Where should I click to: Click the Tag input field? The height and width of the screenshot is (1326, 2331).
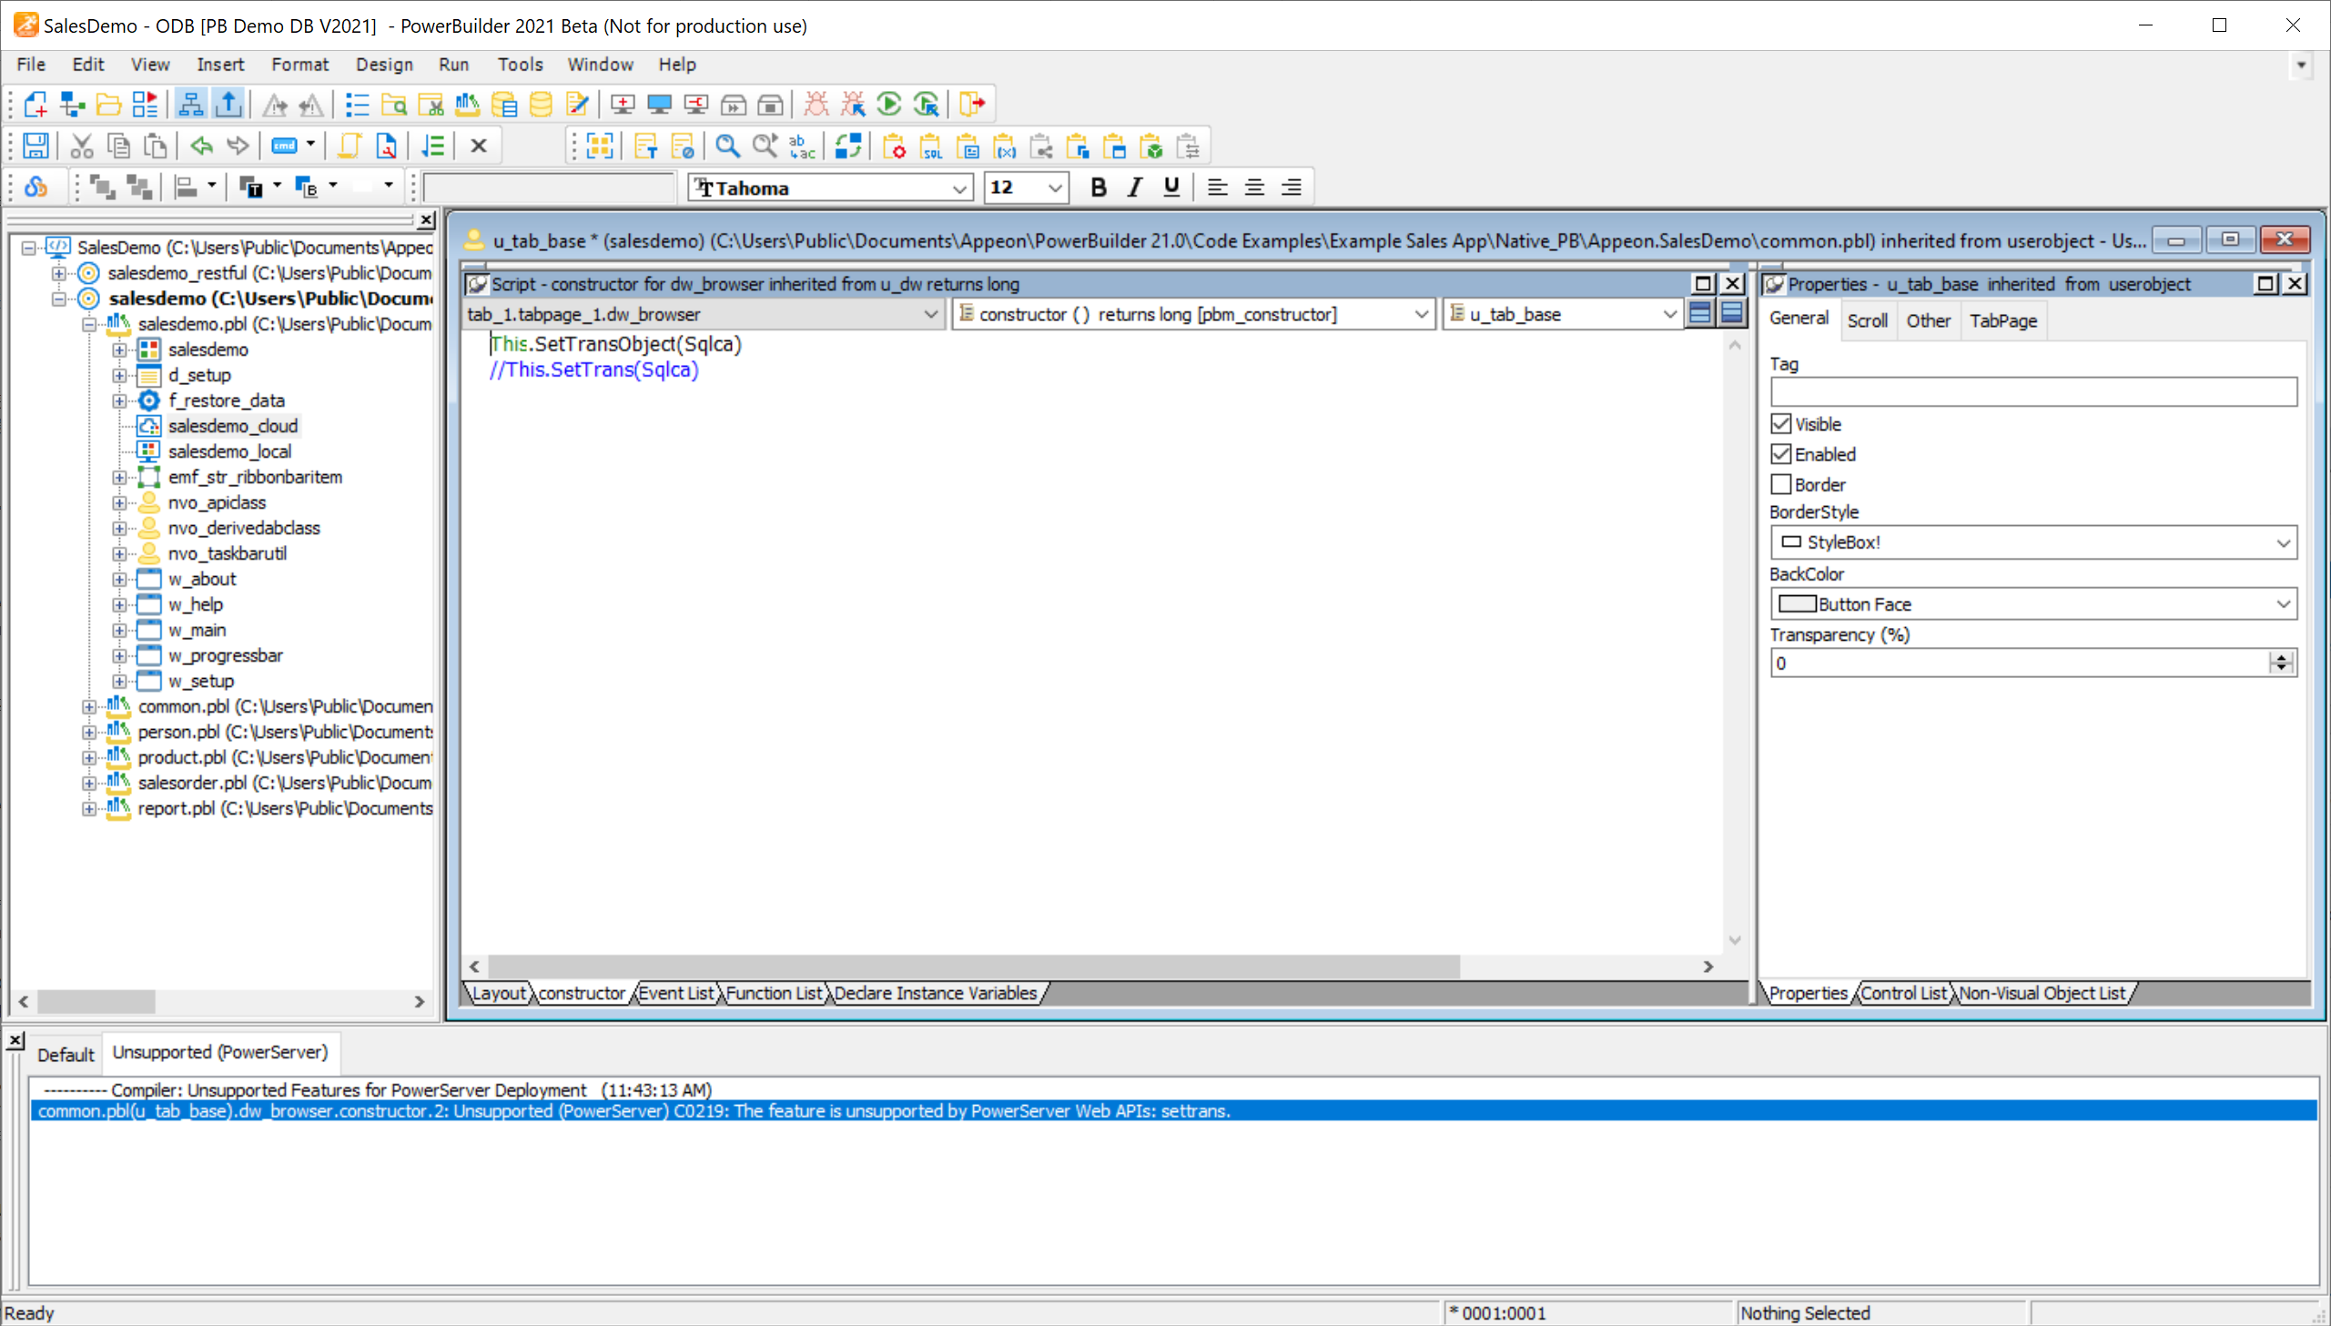tap(2032, 392)
